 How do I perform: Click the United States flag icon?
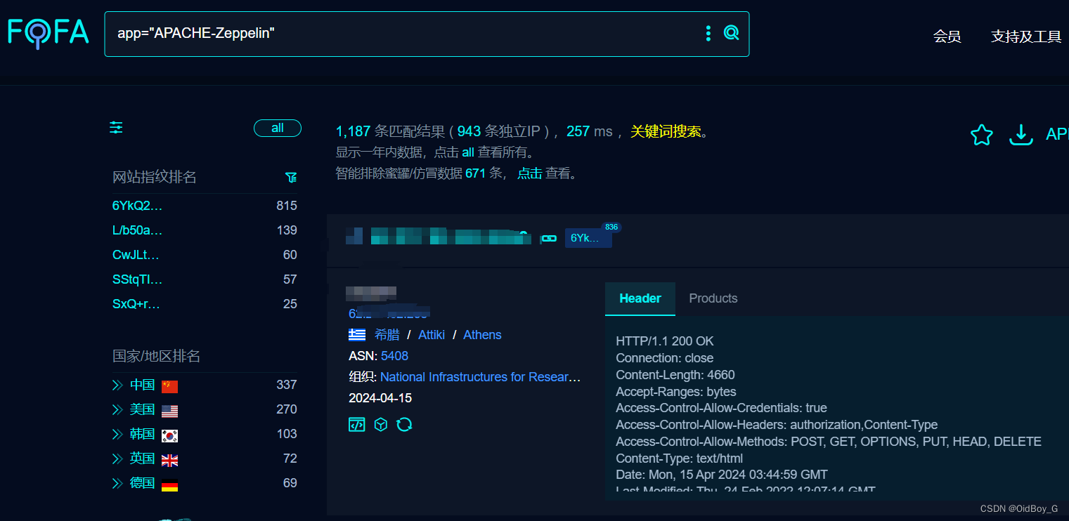click(169, 411)
